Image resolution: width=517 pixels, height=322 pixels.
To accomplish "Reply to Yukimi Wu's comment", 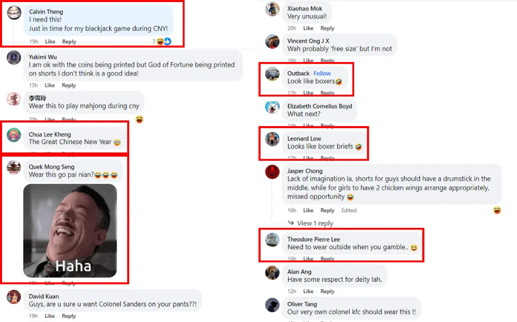I will click(x=69, y=85).
